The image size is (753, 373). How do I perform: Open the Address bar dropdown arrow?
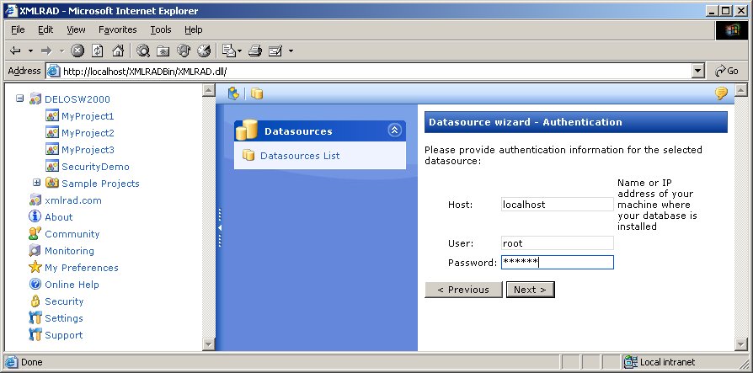pyautogui.click(x=697, y=72)
